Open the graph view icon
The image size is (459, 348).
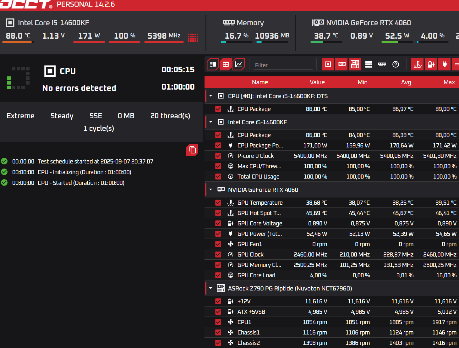(x=238, y=64)
